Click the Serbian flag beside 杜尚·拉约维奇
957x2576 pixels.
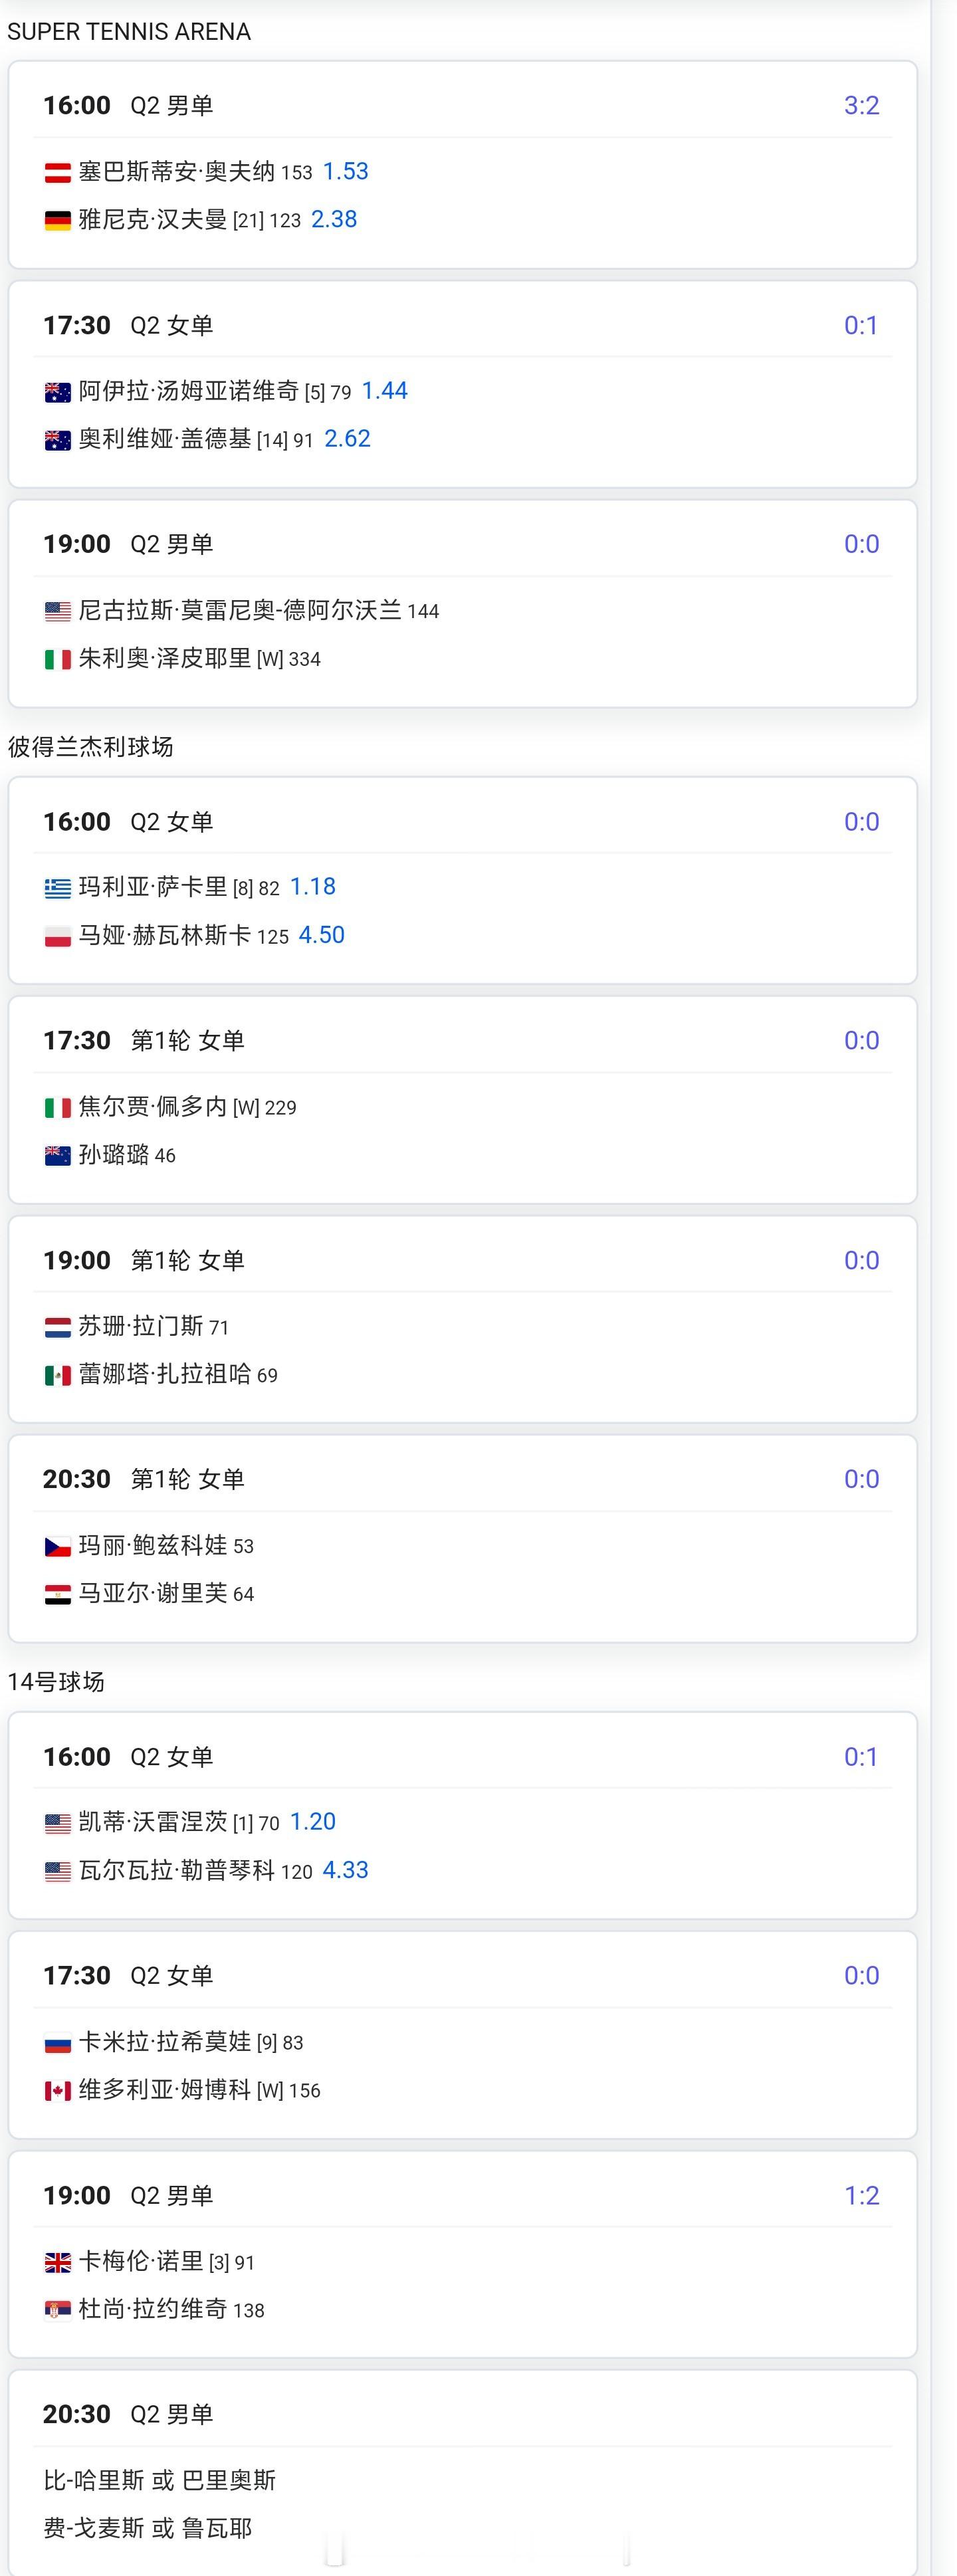click(x=57, y=2310)
